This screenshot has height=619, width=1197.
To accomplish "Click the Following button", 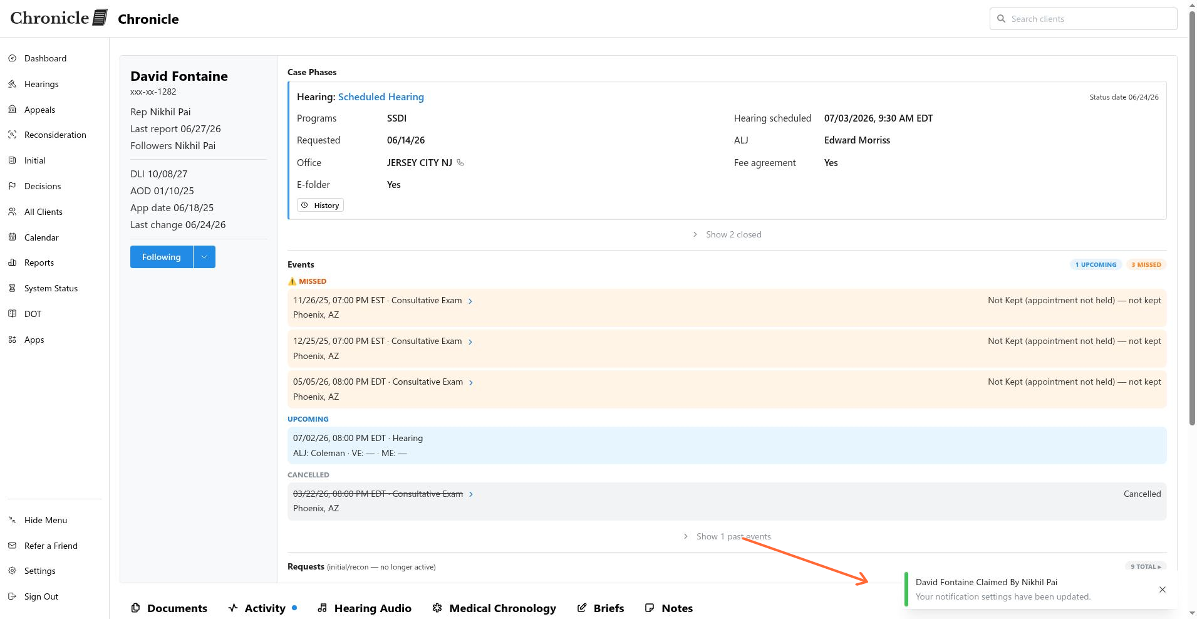I will (162, 257).
